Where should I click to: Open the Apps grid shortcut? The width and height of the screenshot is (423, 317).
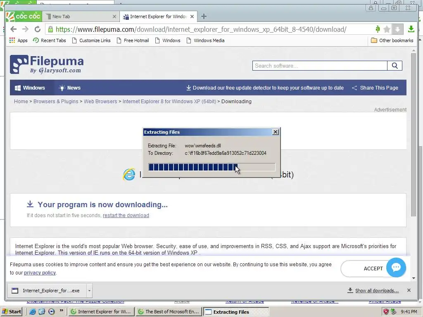pyautogui.click(x=18, y=40)
